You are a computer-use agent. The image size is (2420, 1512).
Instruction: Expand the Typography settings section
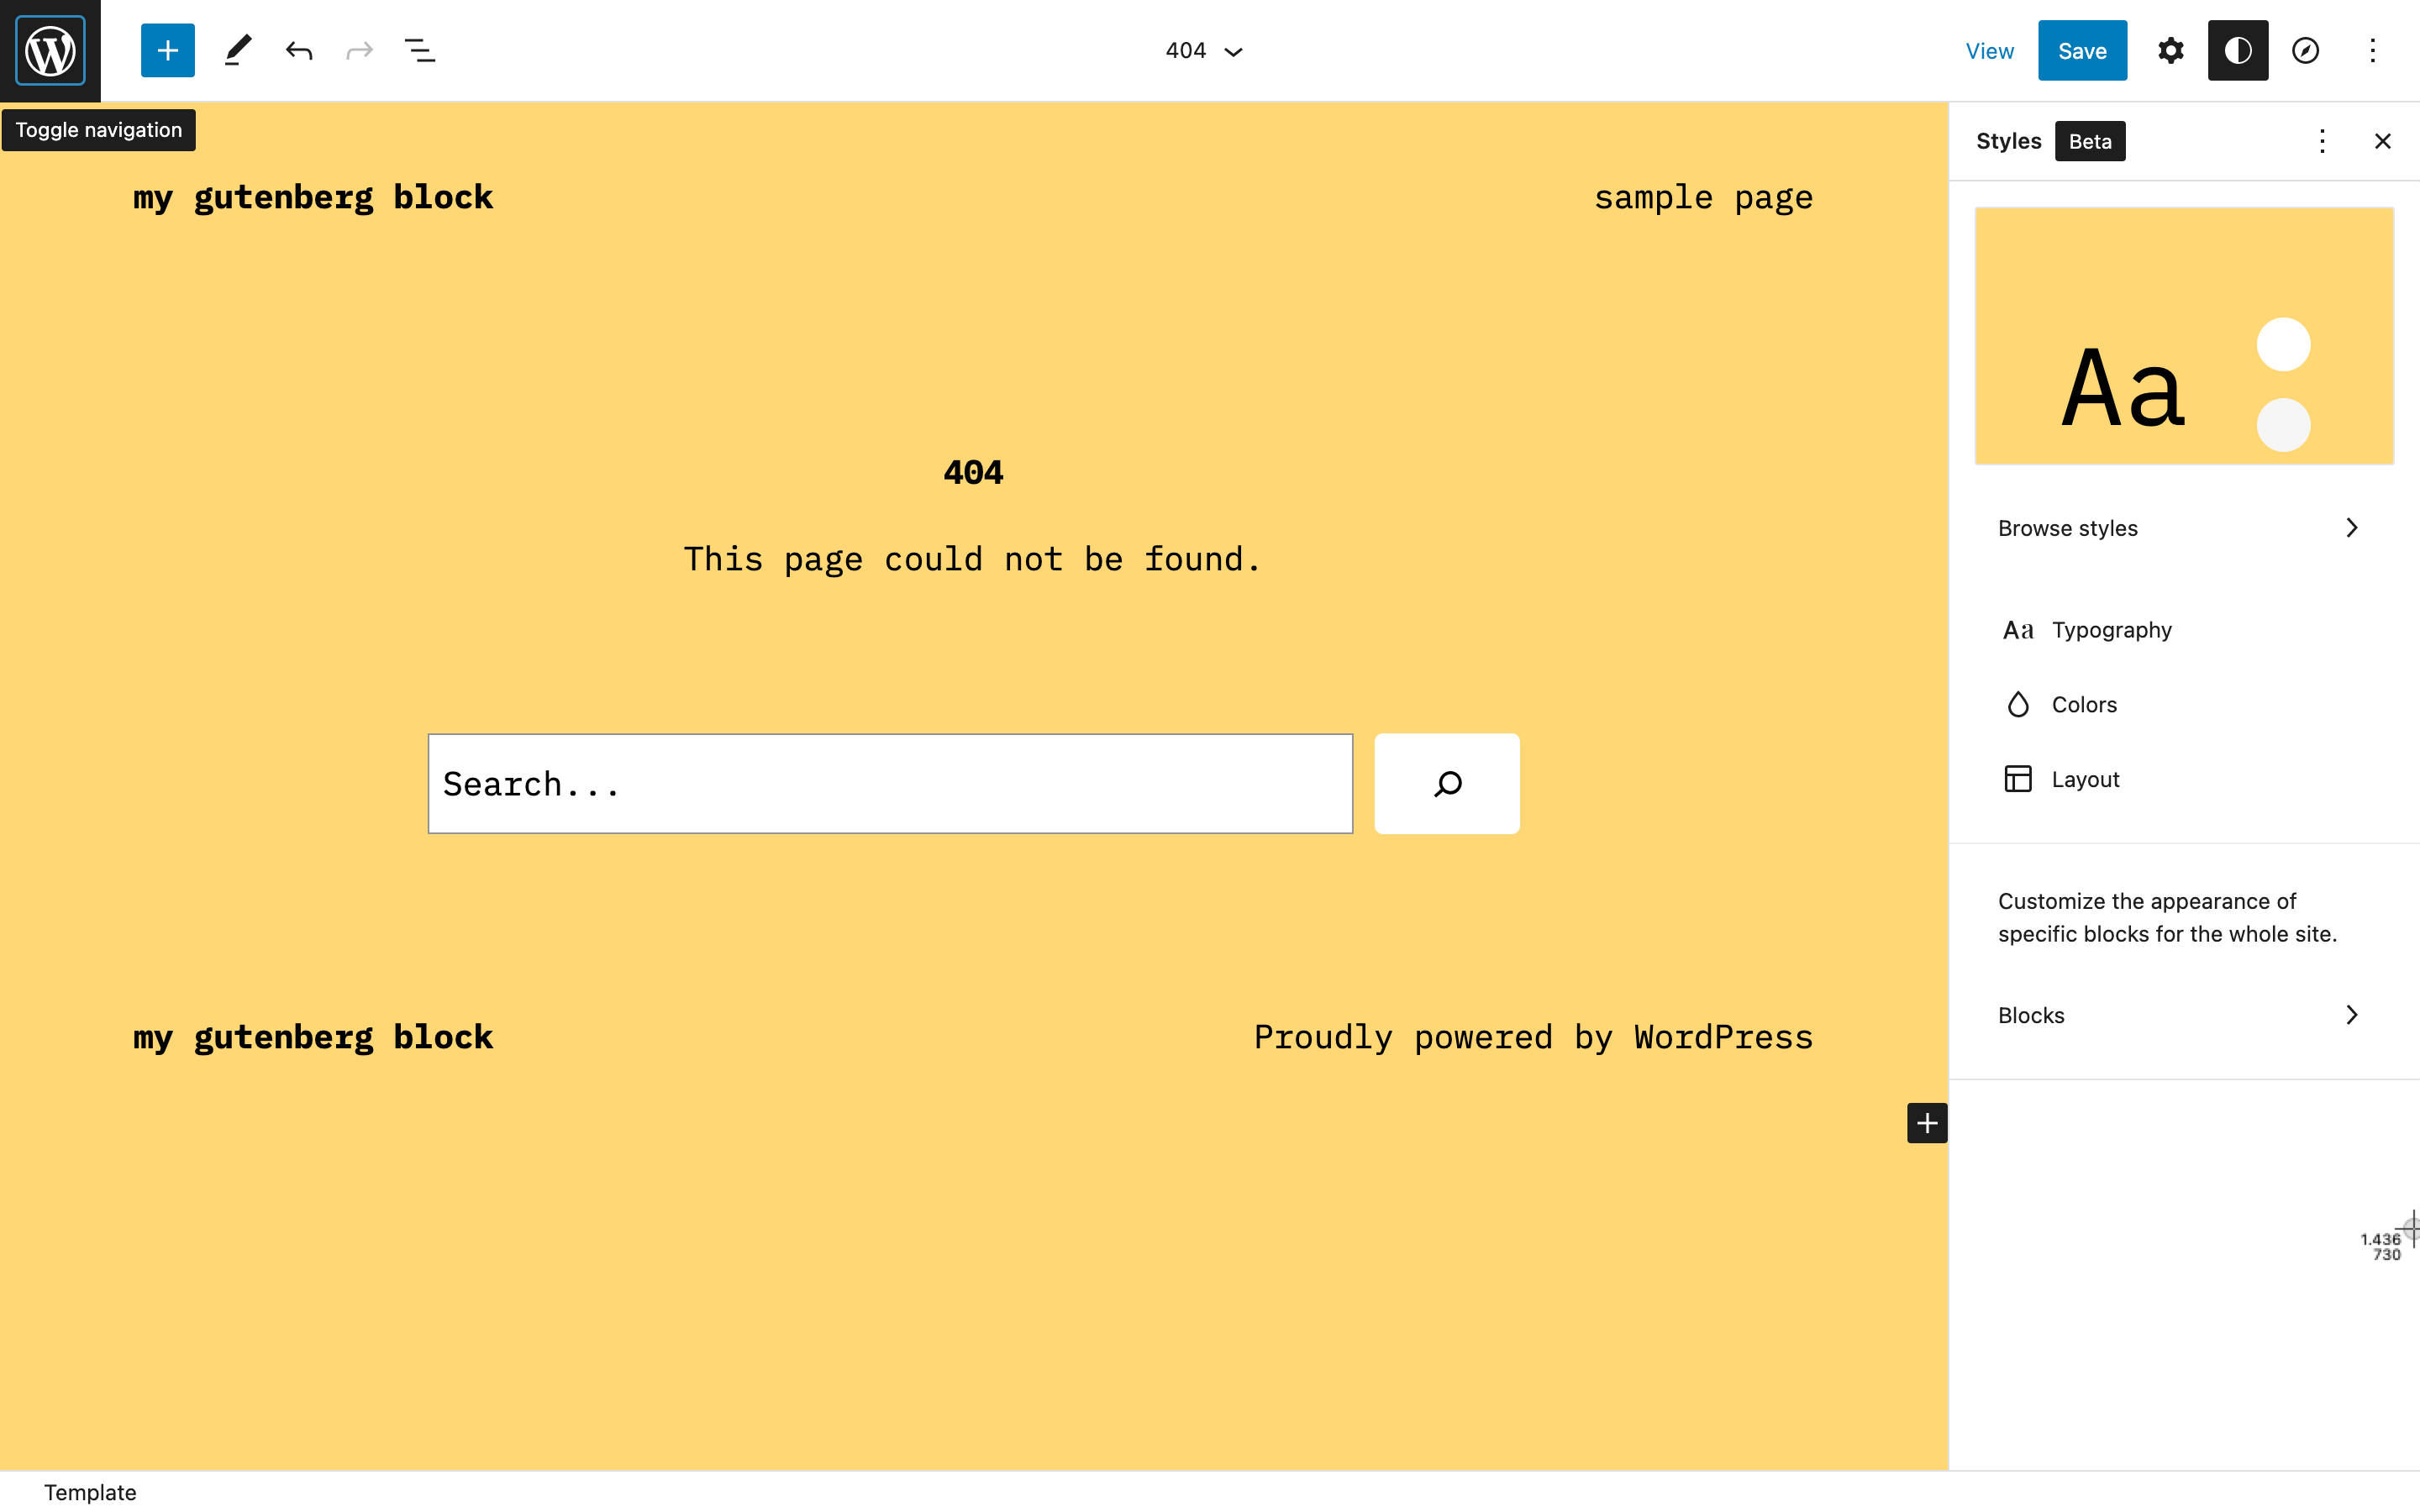point(2185,629)
